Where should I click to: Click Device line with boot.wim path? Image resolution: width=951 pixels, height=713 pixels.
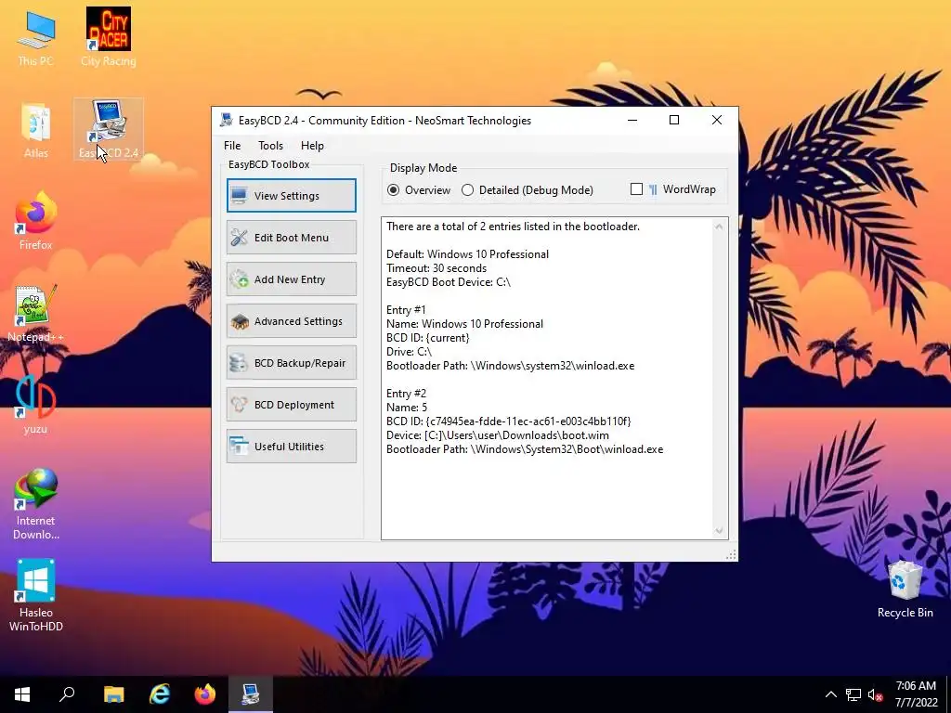(498, 435)
